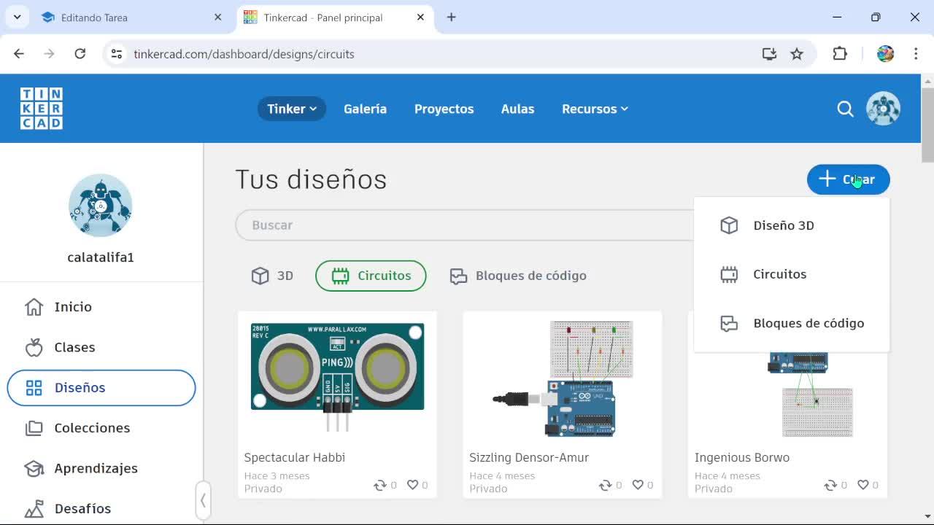934x525 pixels.
Task: Switch to the Bloques de código tab
Action: click(x=518, y=276)
